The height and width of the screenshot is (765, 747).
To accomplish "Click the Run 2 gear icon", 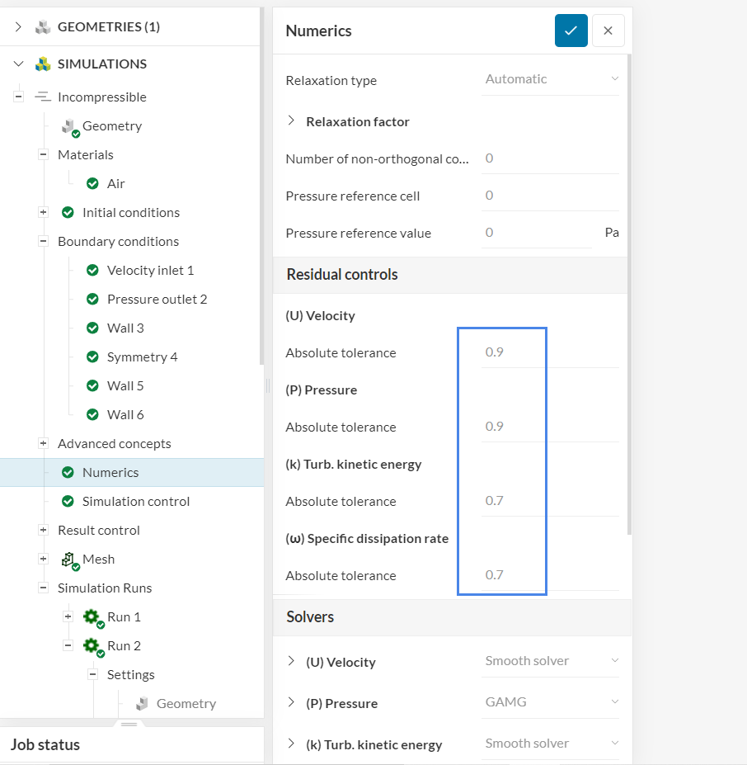I will click(x=92, y=646).
